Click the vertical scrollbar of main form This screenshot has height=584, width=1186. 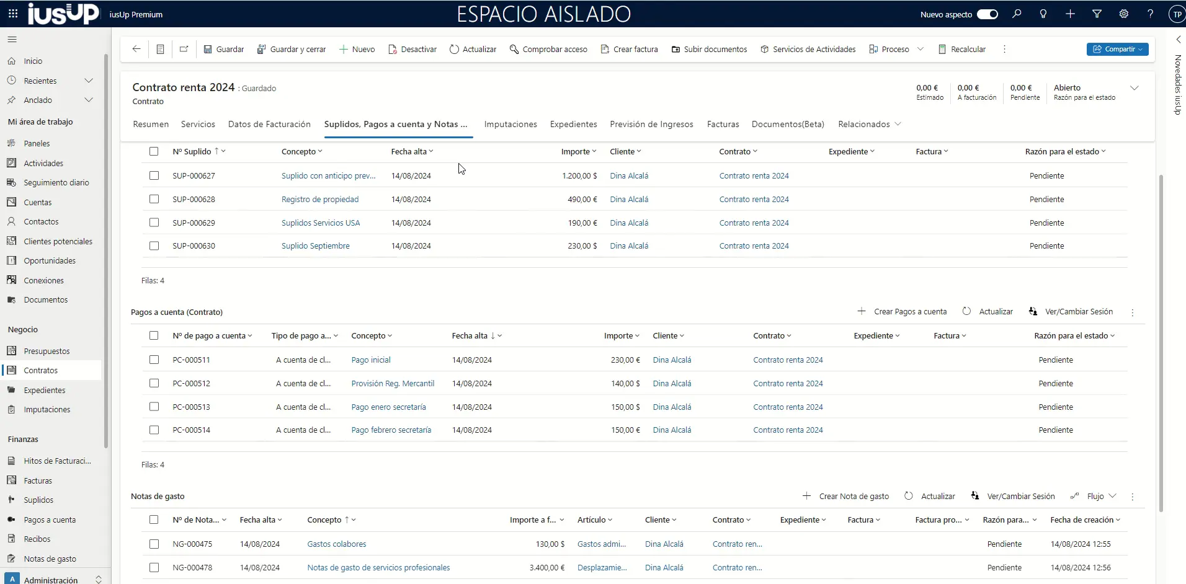pos(1161,341)
